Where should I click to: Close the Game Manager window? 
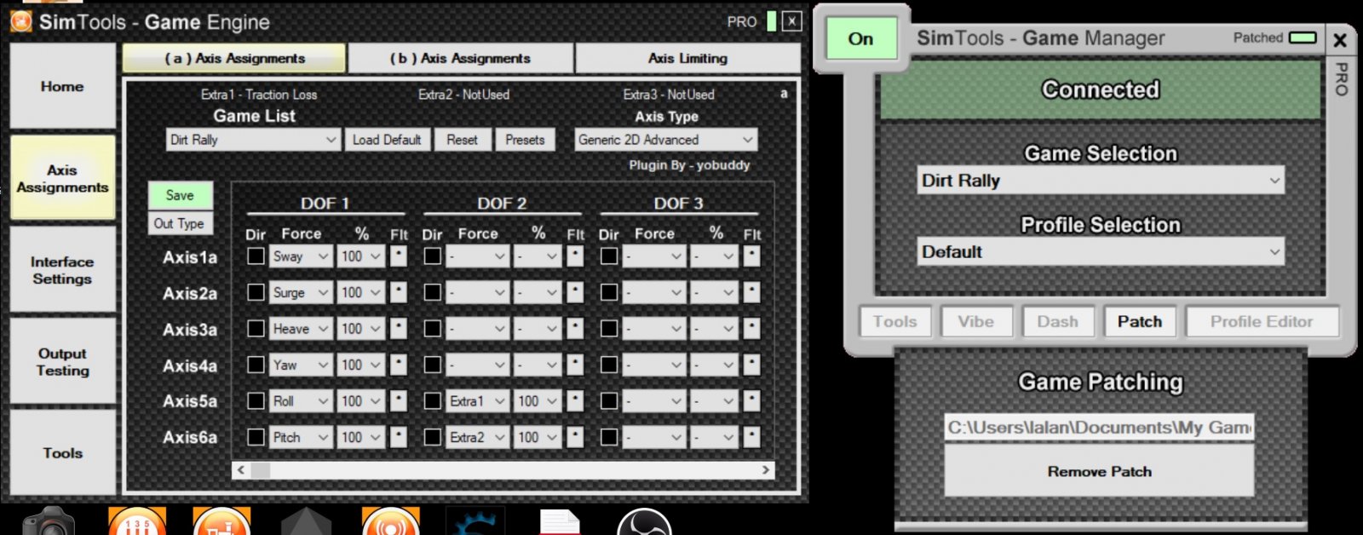(1340, 40)
